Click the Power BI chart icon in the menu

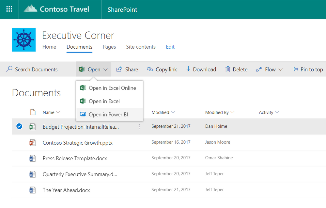83,114
